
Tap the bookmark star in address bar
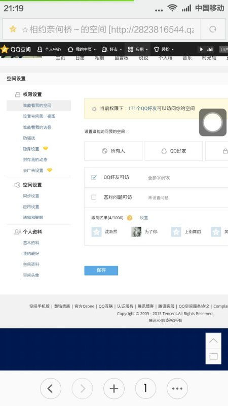[13, 29]
